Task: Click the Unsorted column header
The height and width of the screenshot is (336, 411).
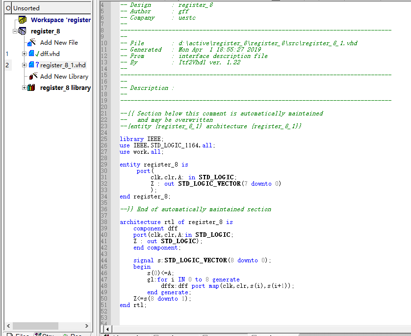Action: tap(51, 8)
